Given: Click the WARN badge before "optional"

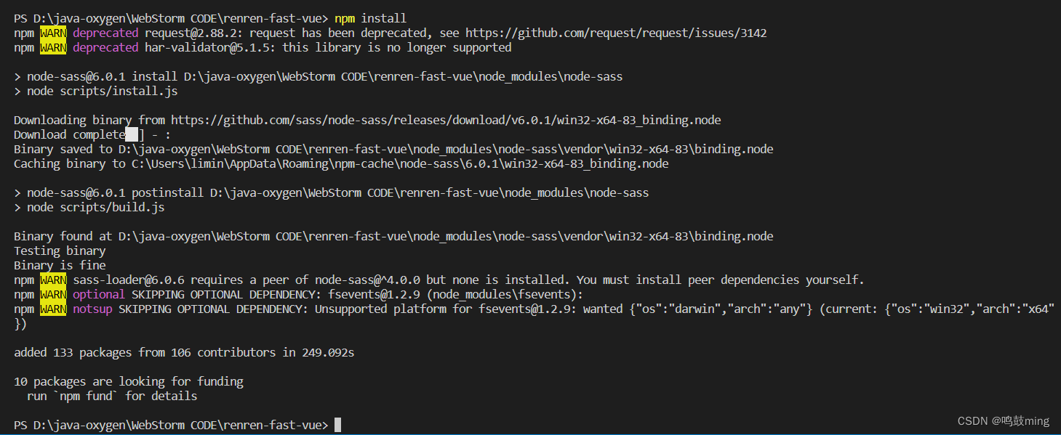Looking at the screenshot, I should click(53, 294).
